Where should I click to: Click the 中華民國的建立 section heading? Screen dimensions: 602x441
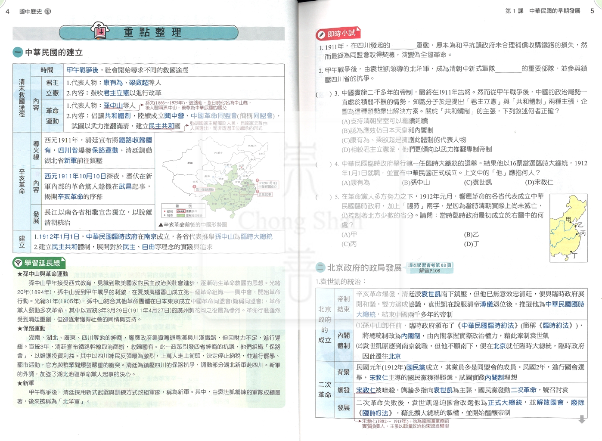pos(54,53)
